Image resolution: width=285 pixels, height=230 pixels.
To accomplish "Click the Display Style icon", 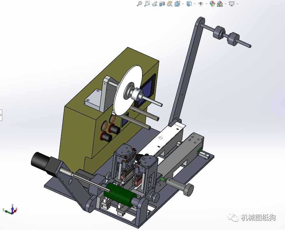I will (x=189, y=4).
